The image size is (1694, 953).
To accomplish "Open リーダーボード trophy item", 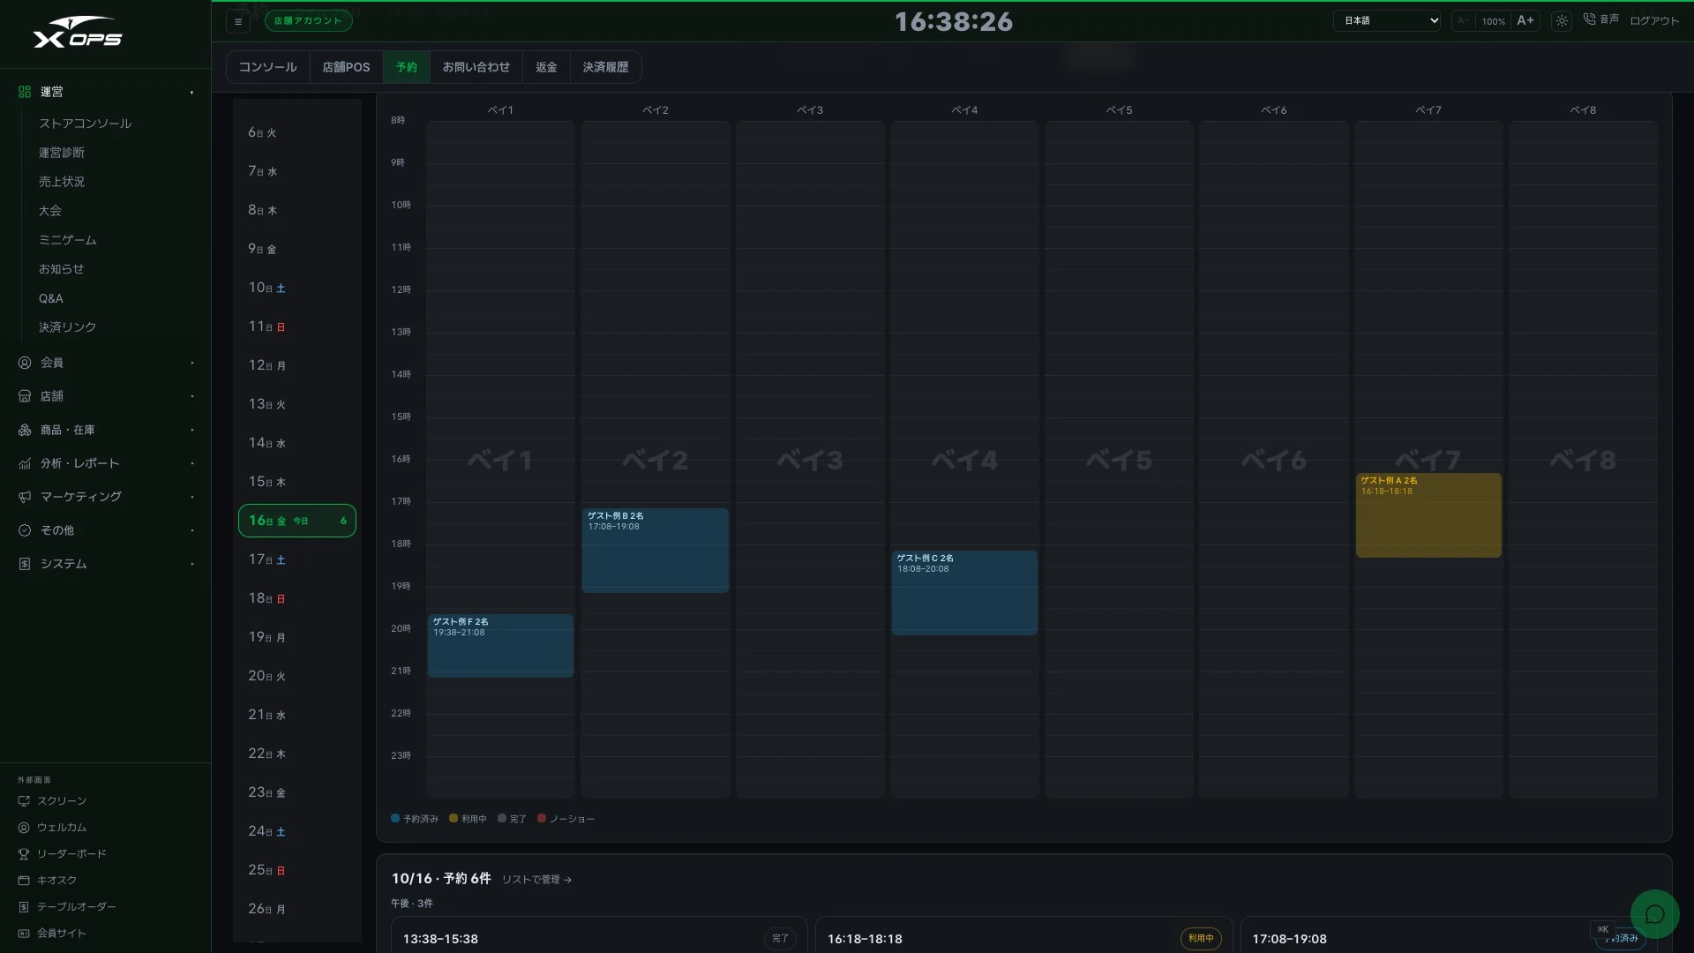I will 63,854.
